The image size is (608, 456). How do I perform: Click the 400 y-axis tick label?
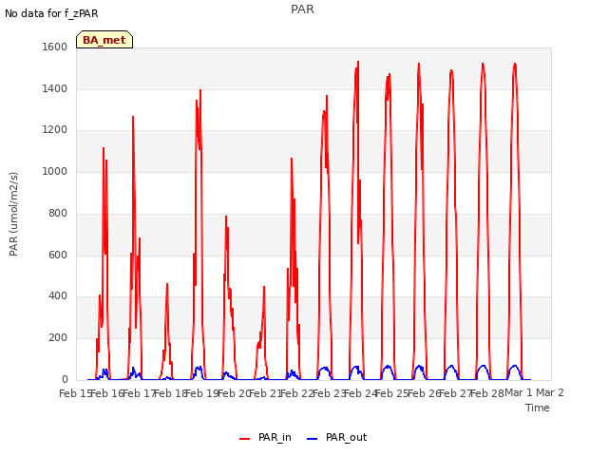coord(58,296)
